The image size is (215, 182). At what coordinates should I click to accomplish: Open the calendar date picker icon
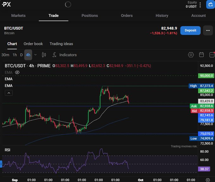201,55
